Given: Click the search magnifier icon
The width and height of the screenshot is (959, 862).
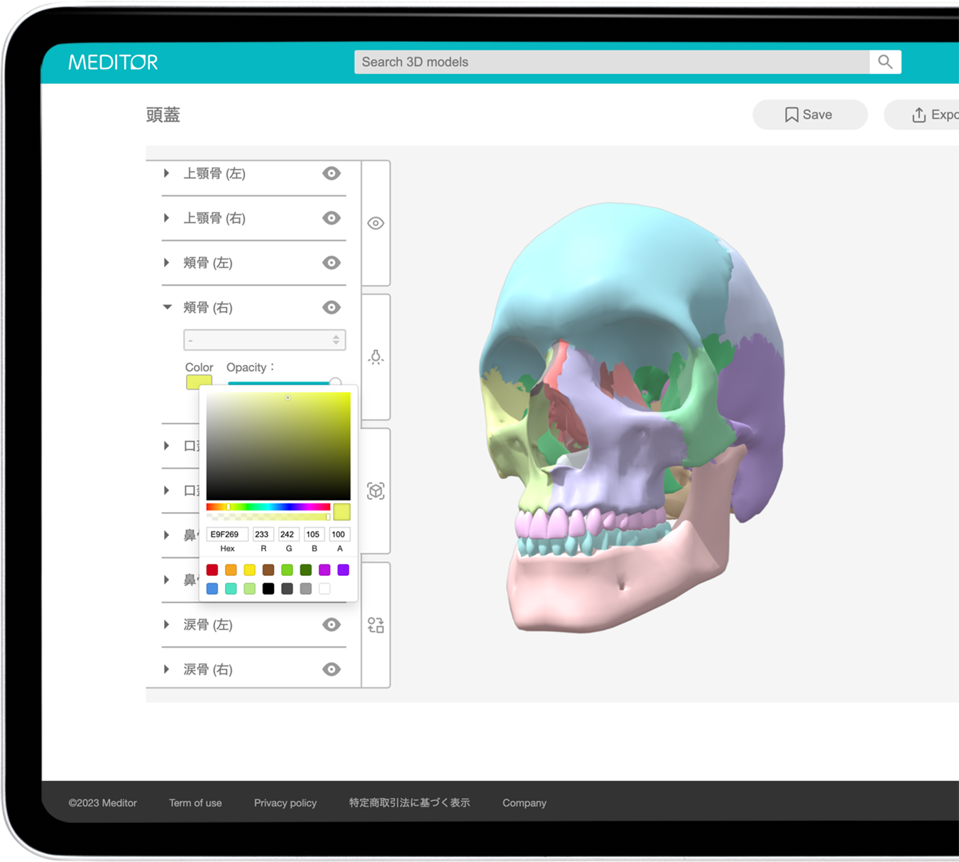Looking at the screenshot, I should [884, 62].
